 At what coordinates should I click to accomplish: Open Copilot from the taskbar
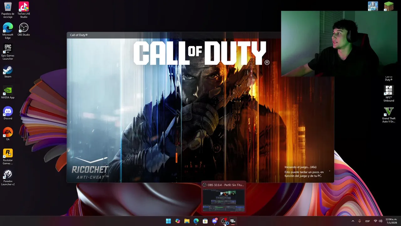click(x=178, y=221)
